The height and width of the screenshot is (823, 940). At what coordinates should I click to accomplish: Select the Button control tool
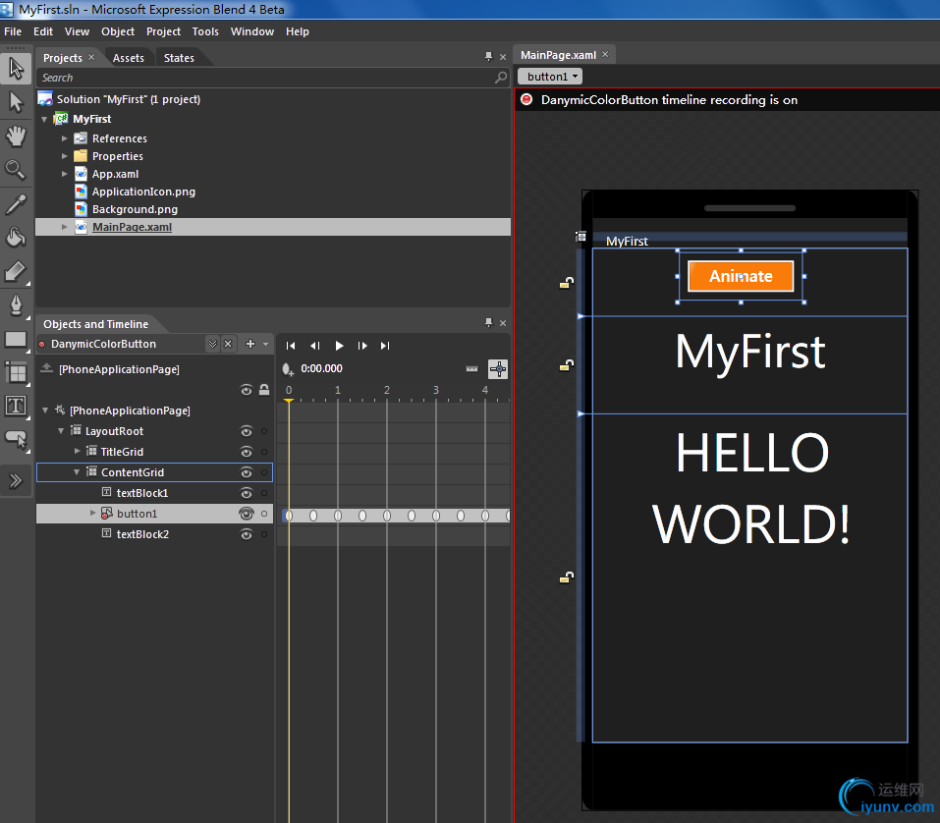click(x=16, y=439)
